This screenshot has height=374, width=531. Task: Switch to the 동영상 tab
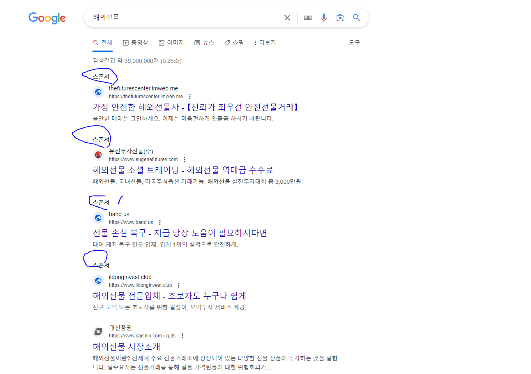pos(136,43)
